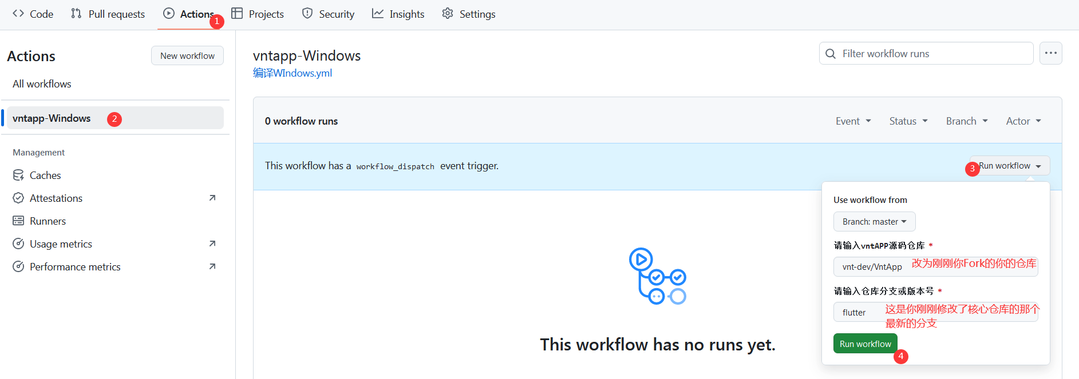
Task: Open the Code tab
Action: pos(33,14)
